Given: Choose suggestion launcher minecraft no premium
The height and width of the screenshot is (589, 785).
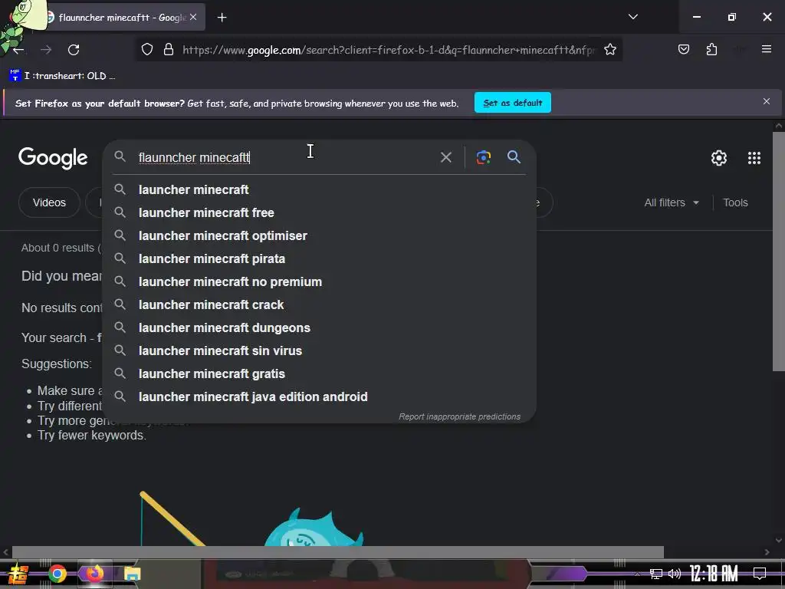Looking at the screenshot, I should (x=319, y=282).
